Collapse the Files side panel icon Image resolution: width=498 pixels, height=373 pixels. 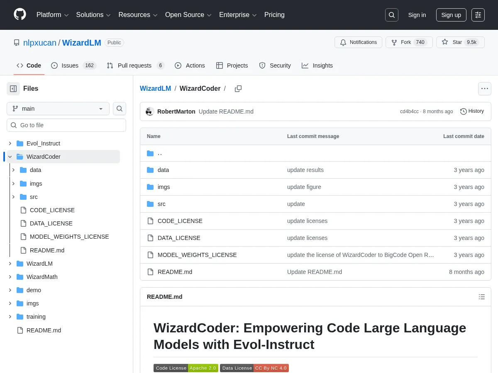13,89
